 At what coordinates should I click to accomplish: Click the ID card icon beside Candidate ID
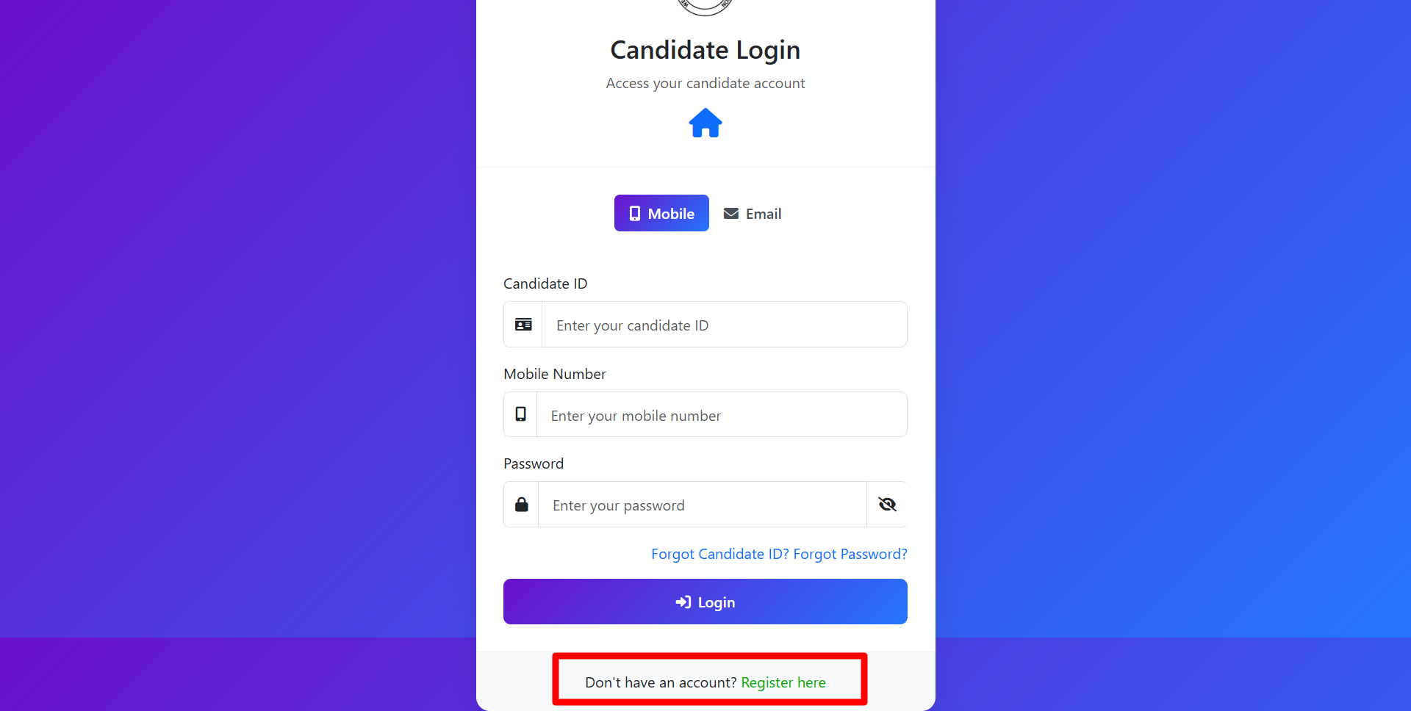point(523,325)
